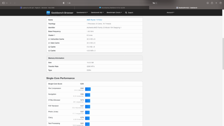The height and width of the screenshot is (126, 224).
Task: Select the '8 Cores' Cluster 1 value
Action: click(90, 35)
